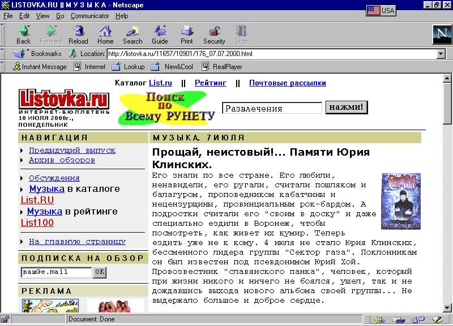Click the vertical scrollbar thumb
This screenshot has width=453, height=326.
[x=447, y=104]
